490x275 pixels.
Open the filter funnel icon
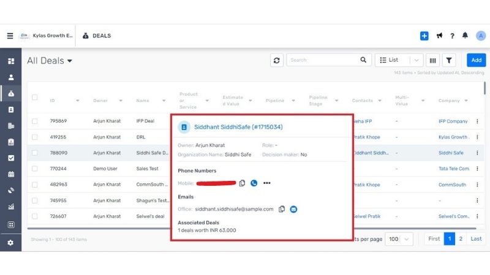point(449,60)
